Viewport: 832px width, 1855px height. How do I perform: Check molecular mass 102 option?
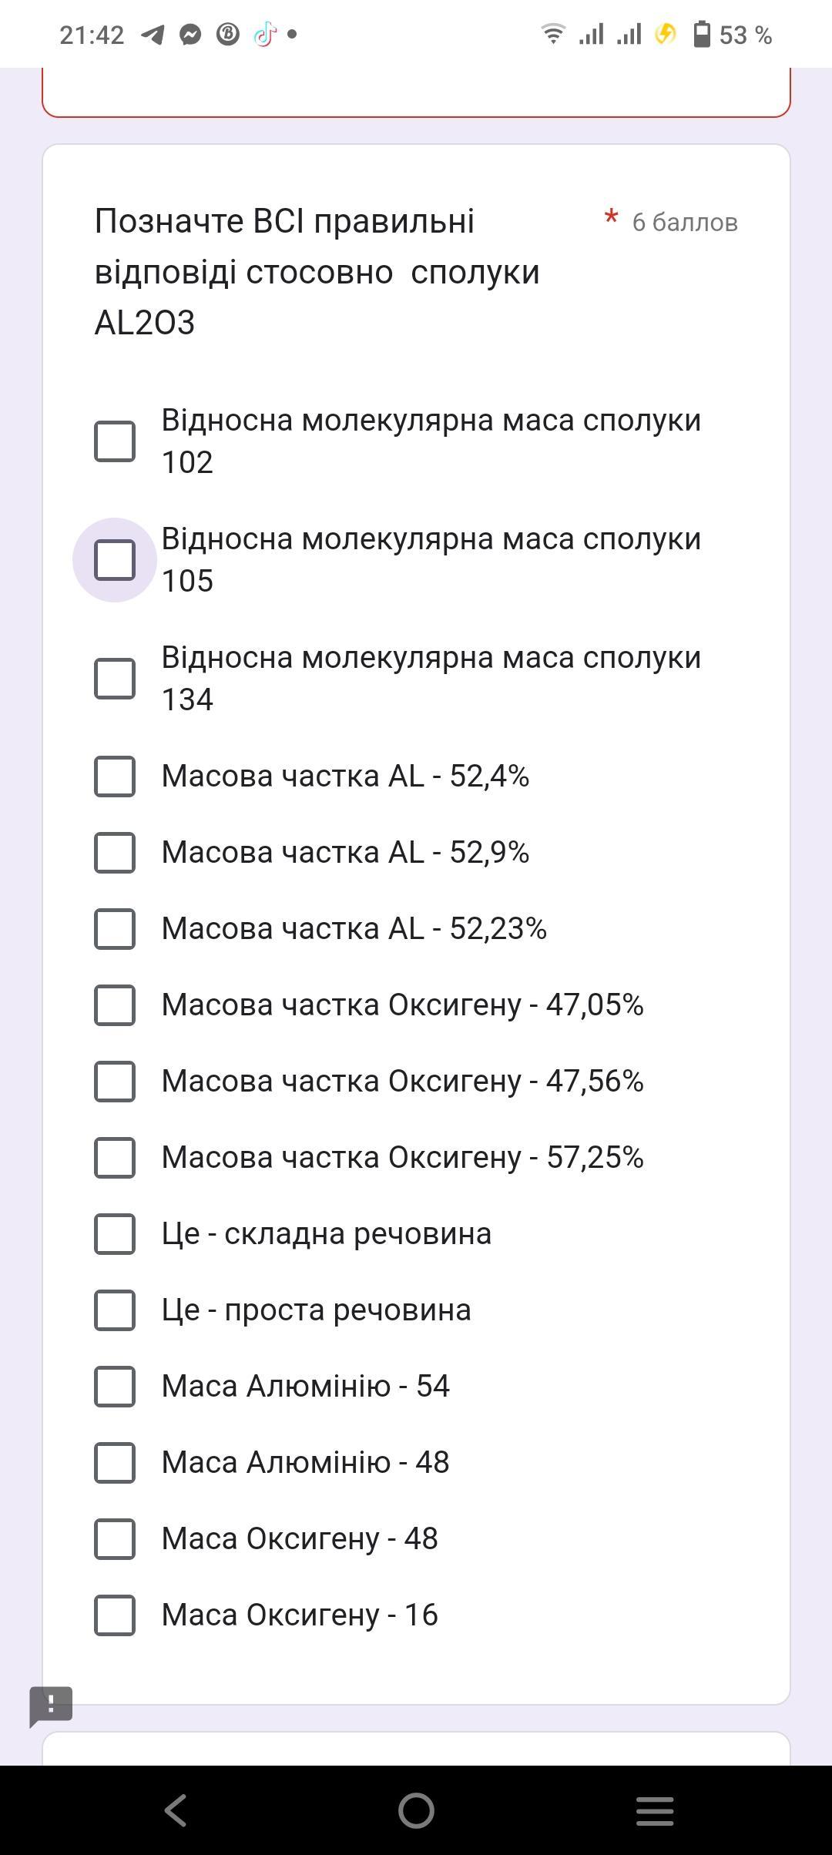pos(115,441)
